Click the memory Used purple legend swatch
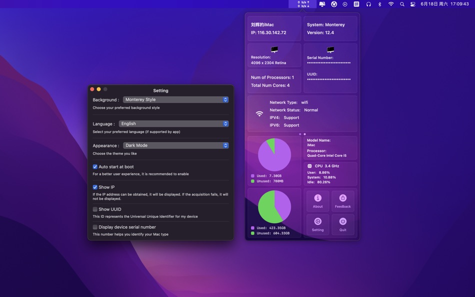Image resolution: width=475 pixels, height=297 pixels. point(252,176)
